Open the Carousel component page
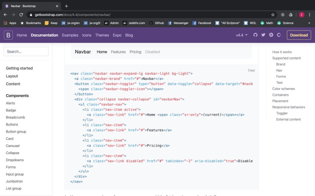 (x=13, y=146)
